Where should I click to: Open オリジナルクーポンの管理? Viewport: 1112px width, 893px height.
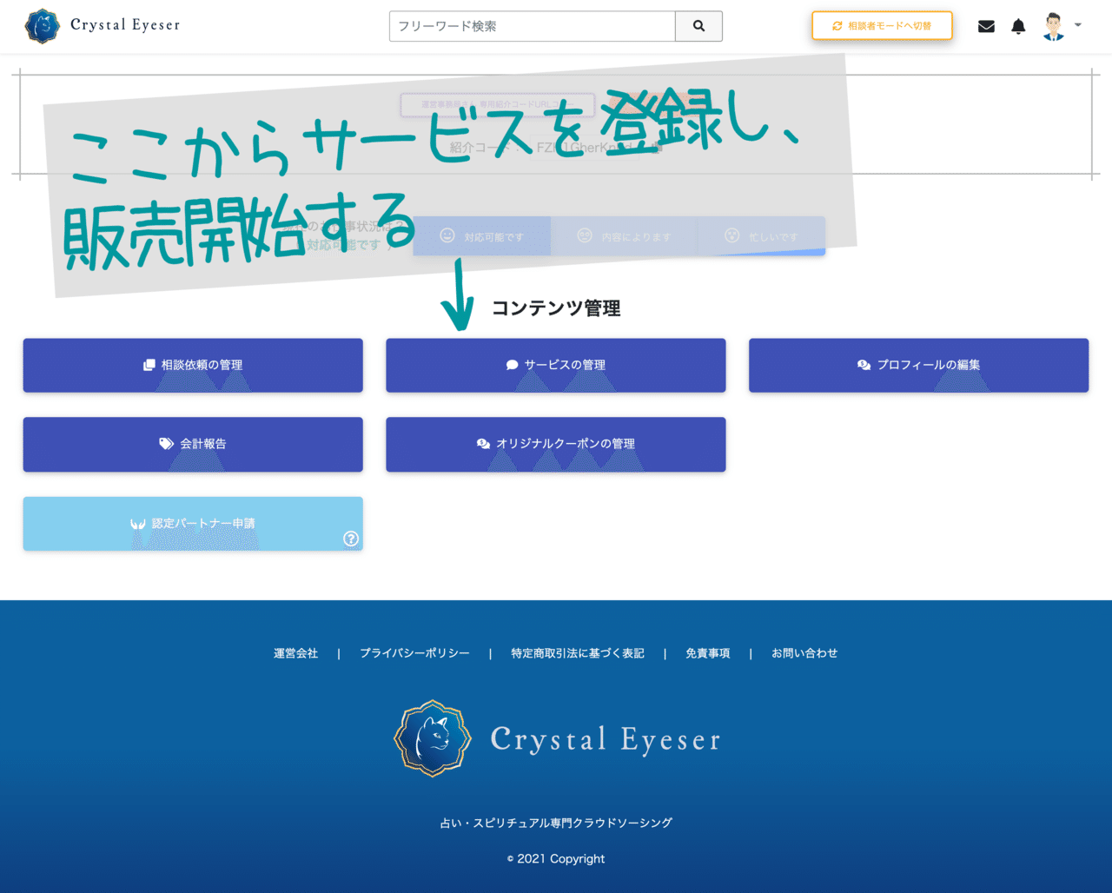click(556, 444)
